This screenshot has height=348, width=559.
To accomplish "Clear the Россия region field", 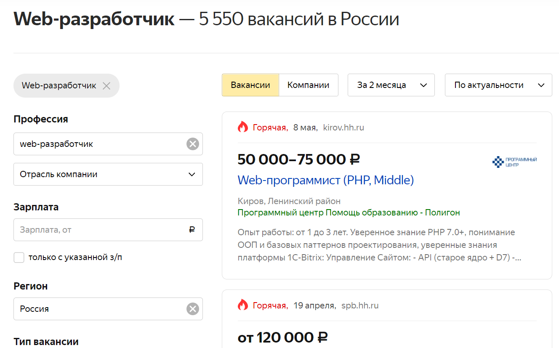I will pos(192,309).
